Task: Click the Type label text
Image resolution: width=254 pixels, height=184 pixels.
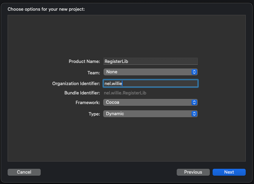Action: coord(94,114)
